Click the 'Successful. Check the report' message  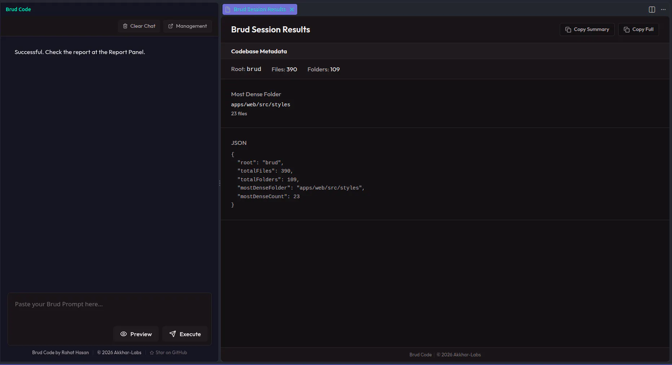(80, 52)
